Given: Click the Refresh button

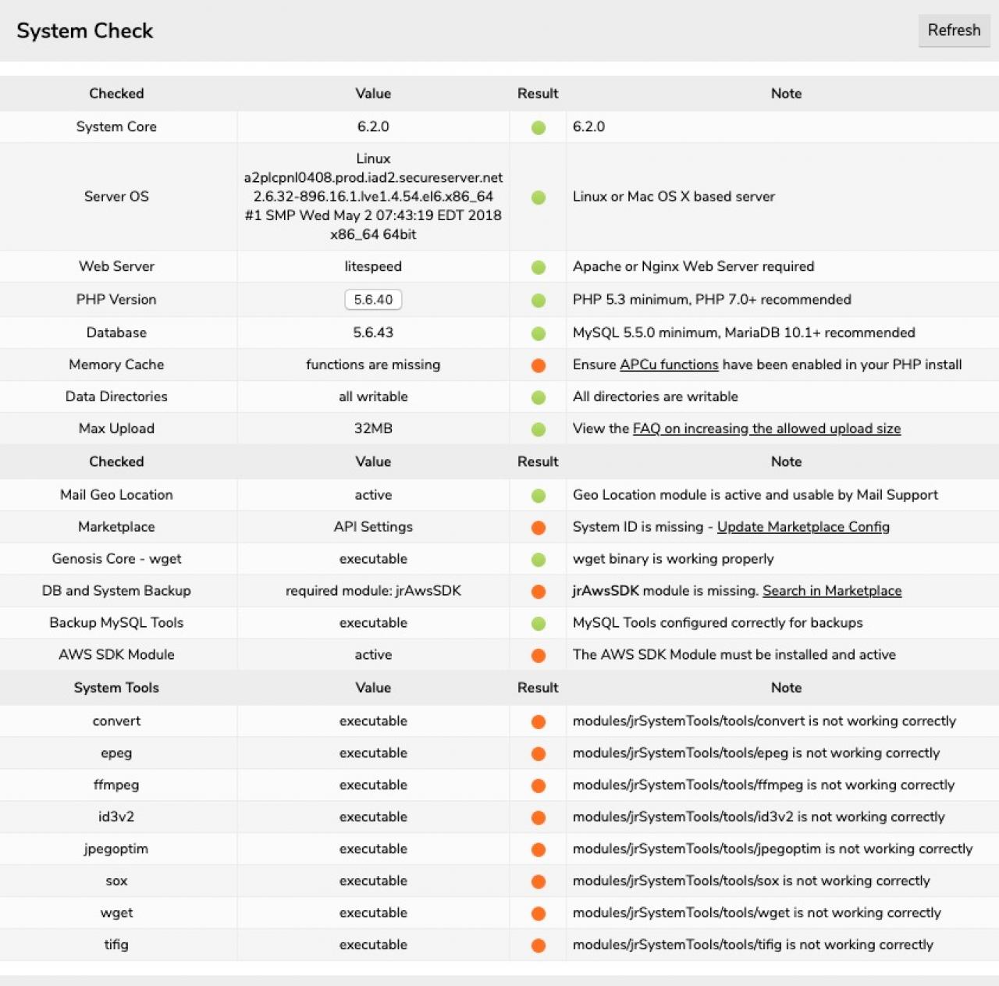Looking at the screenshot, I should tap(954, 30).
